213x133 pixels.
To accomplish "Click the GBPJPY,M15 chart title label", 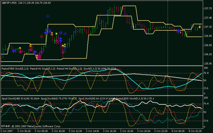I will click(9, 3).
